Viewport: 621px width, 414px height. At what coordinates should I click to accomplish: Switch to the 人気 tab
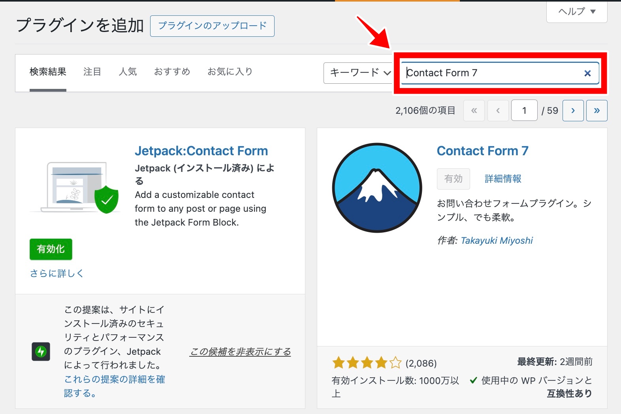coord(128,72)
